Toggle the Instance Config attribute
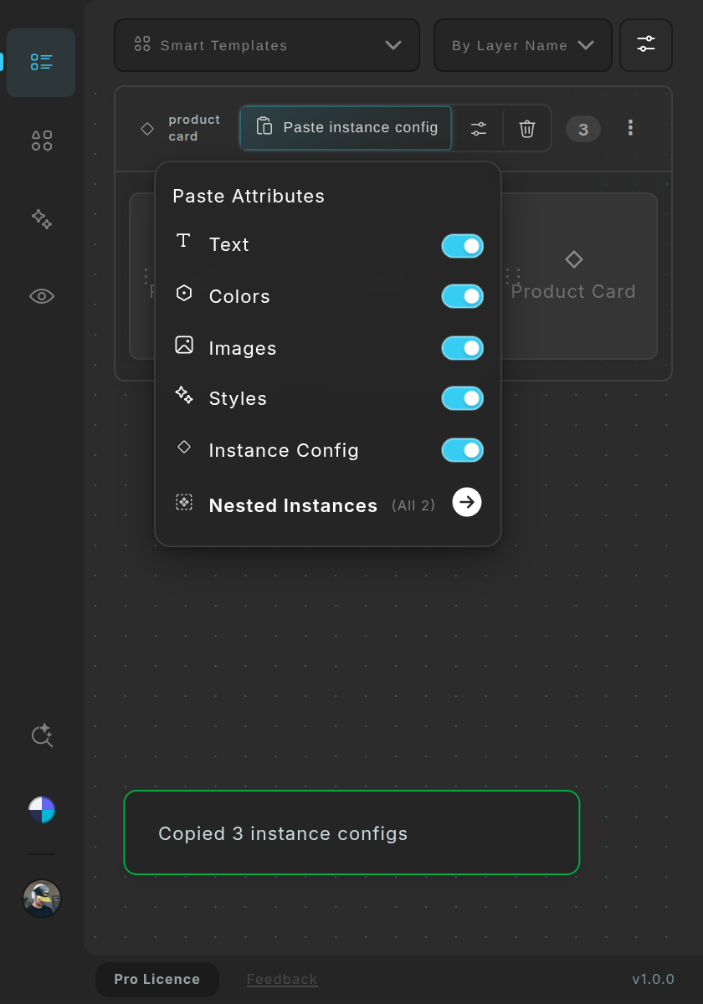 (463, 450)
